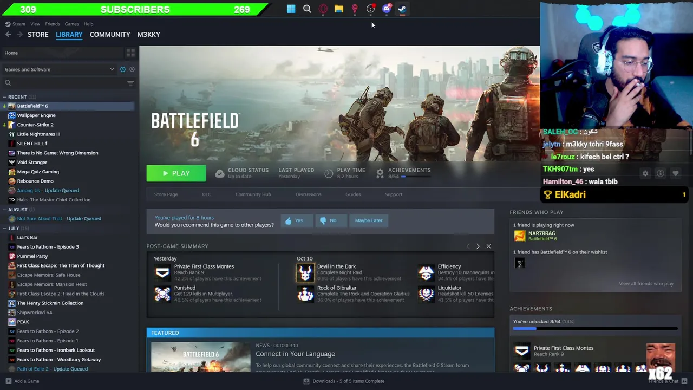This screenshot has width=693, height=390.
Task: Open File Explorer from the taskbar
Action: pos(338,9)
